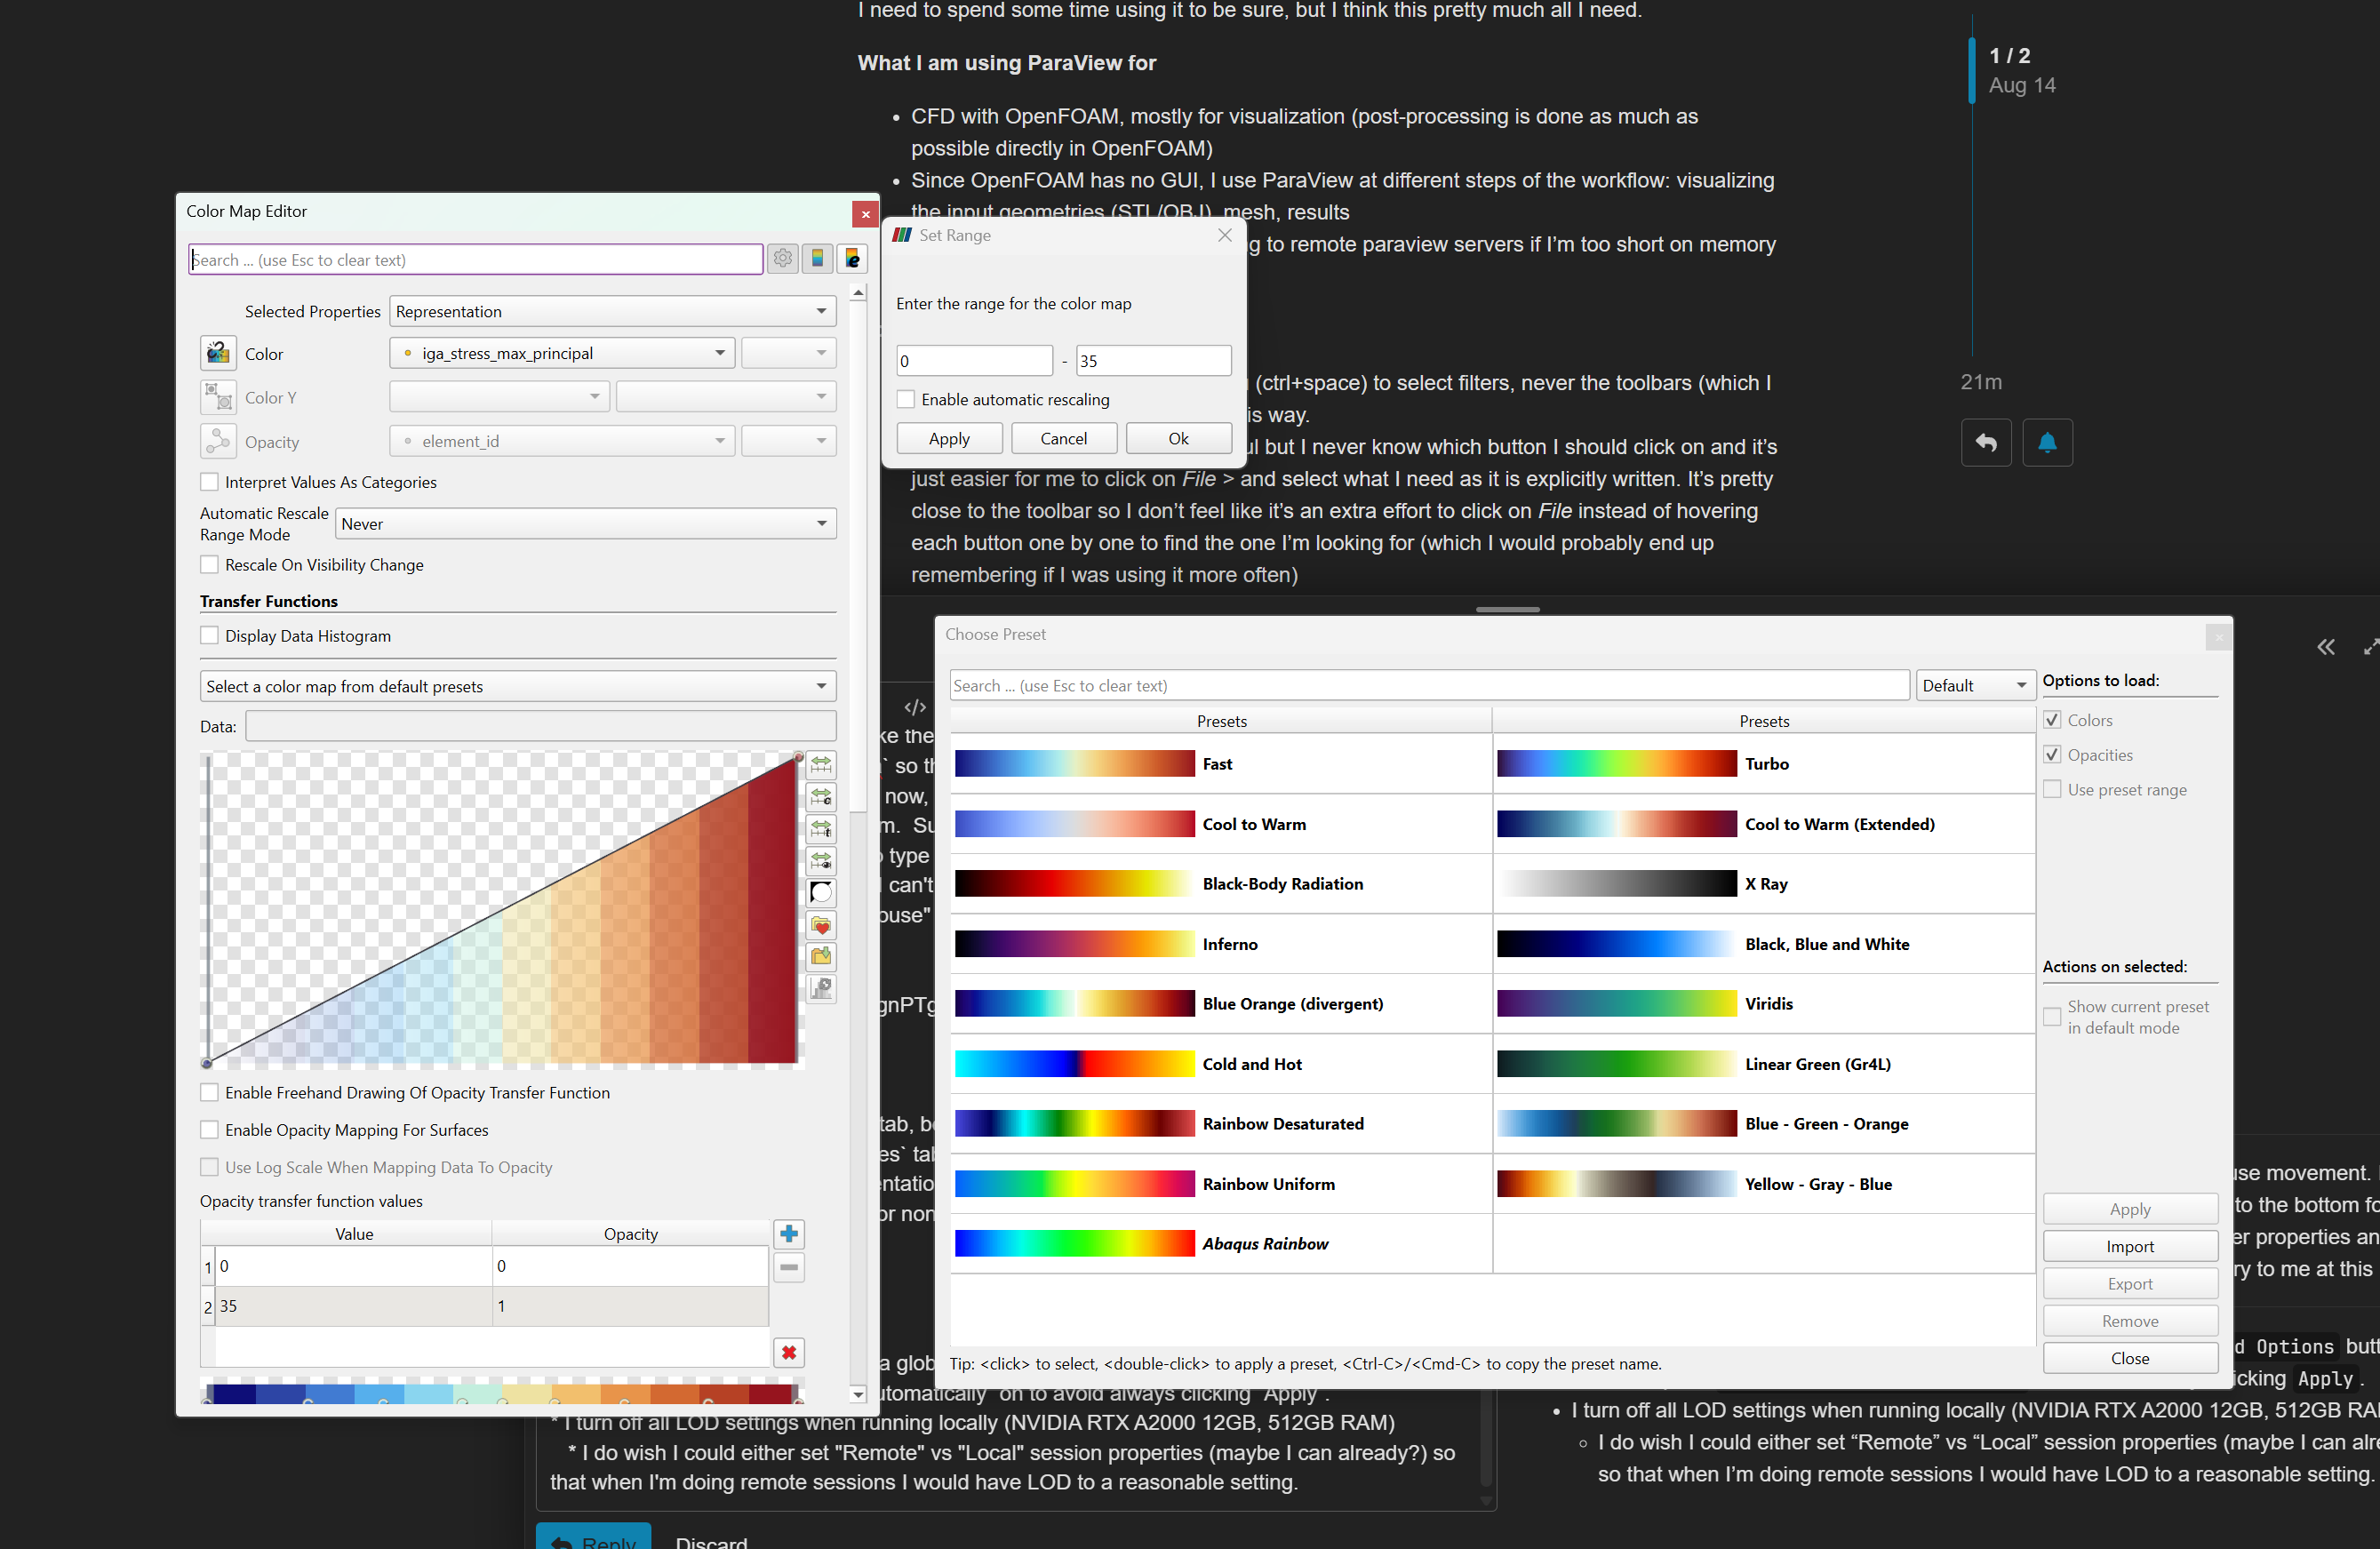Viewport: 2380px width, 1549px height.
Task: Tick Enable automatic rescaling in Set Range
Action: point(906,399)
